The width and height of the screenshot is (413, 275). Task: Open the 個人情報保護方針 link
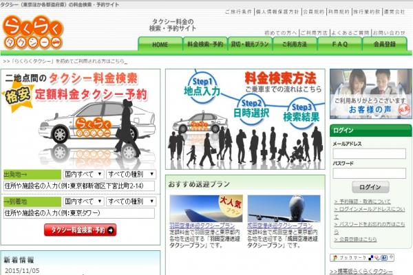277,12
